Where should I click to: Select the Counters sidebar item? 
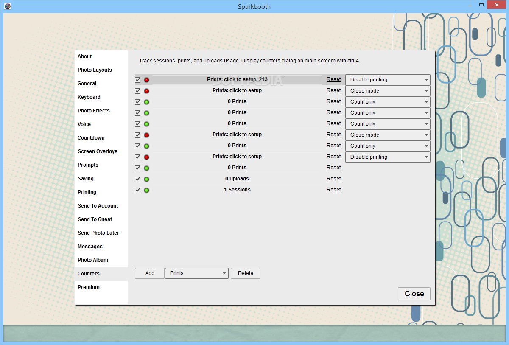pos(101,274)
